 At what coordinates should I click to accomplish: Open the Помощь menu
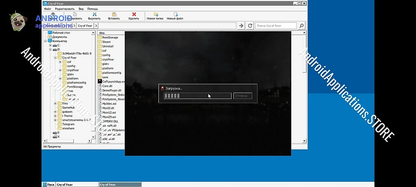(x=92, y=9)
